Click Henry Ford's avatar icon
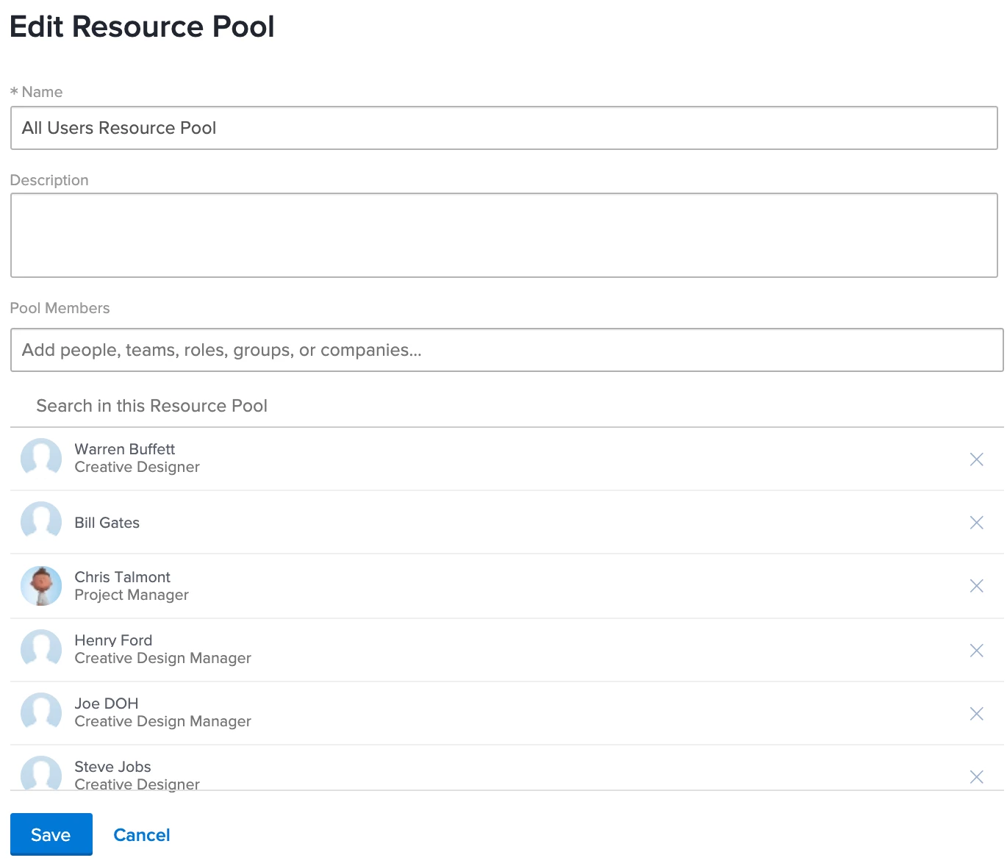This screenshot has height=866, width=1007. click(x=41, y=650)
